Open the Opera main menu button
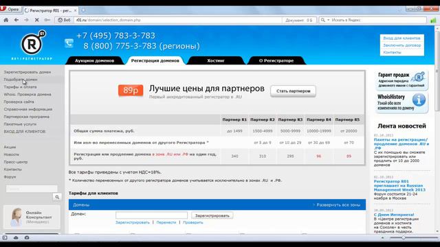The height and width of the screenshot is (247, 440). click(x=11, y=9)
